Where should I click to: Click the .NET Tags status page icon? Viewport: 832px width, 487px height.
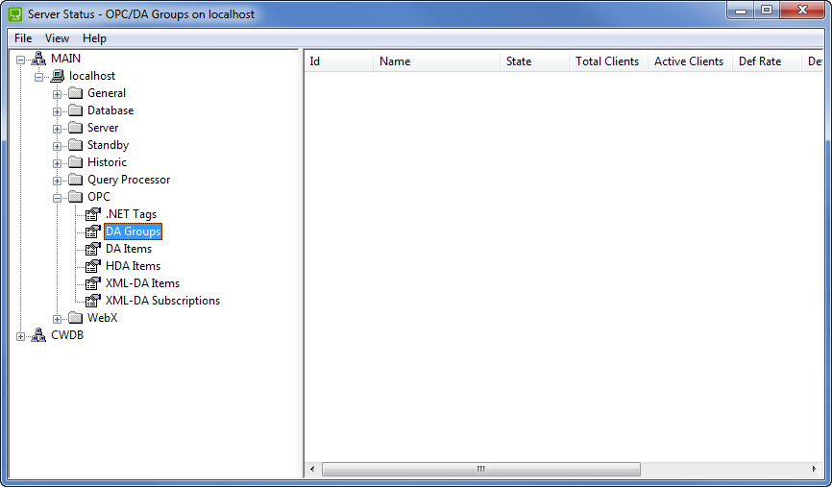(x=93, y=214)
